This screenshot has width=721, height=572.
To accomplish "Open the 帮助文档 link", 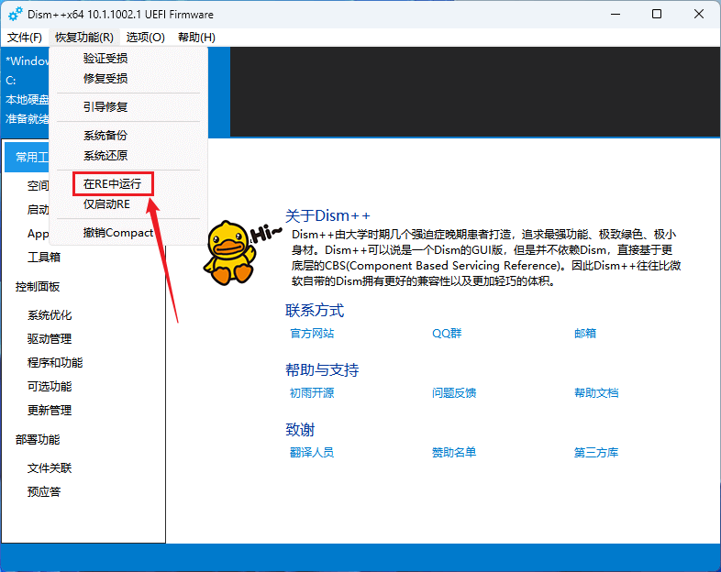I will 596,393.
